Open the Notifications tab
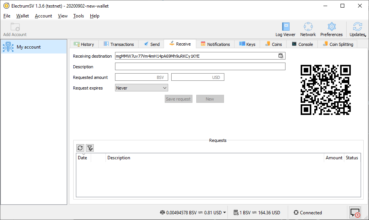Image resolution: width=369 pixels, height=220 pixels. (215, 44)
